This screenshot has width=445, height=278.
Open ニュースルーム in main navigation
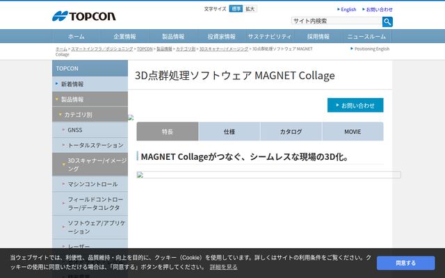(x=366, y=36)
